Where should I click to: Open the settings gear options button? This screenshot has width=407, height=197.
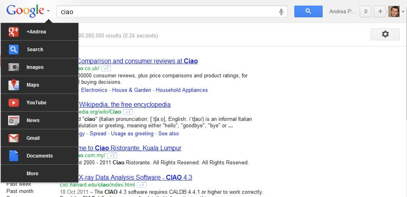[385, 35]
